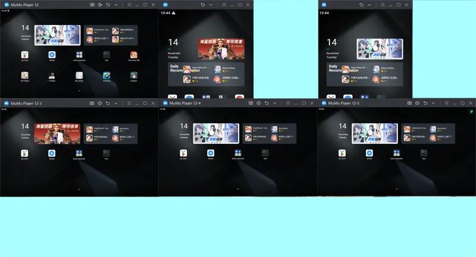Open the Tools folder in MuMu Player 12-3
Screen dimensions: 476x257
coord(107,153)
